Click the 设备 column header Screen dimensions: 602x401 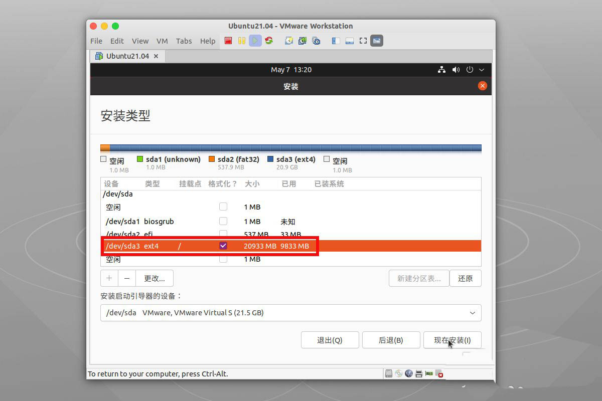tap(111, 184)
